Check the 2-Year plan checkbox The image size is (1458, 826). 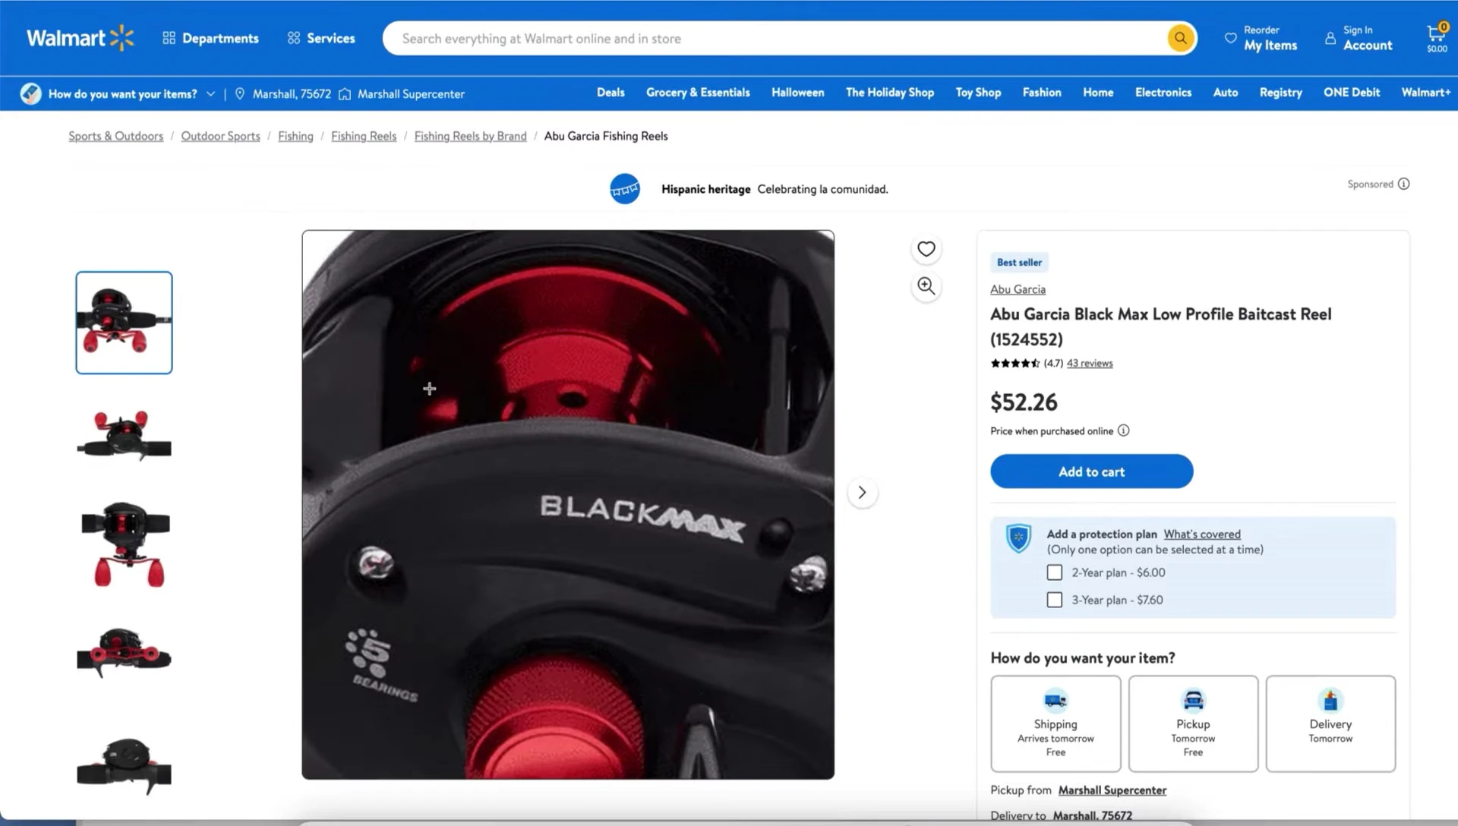coord(1054,572)
